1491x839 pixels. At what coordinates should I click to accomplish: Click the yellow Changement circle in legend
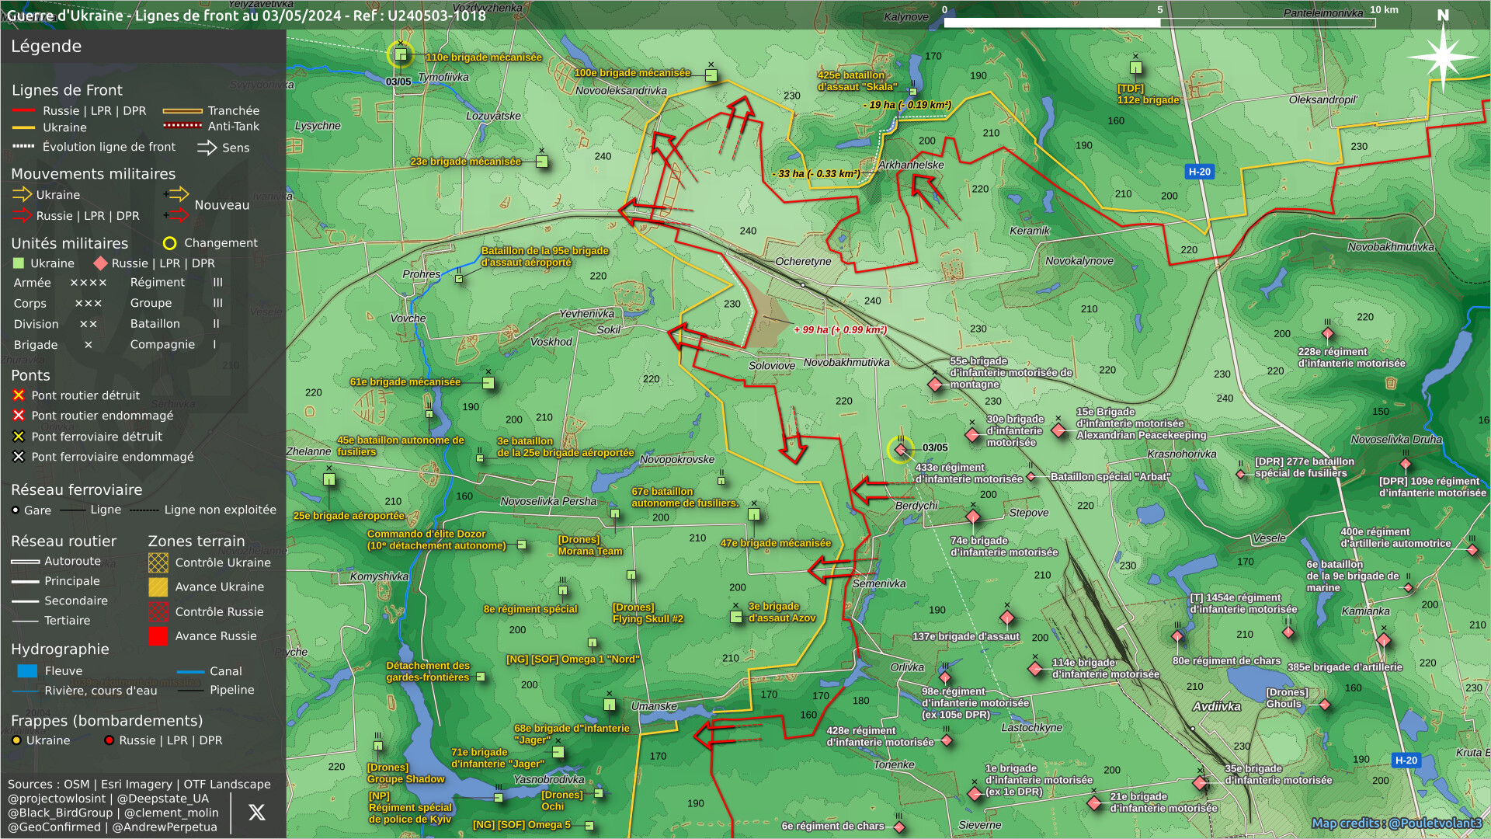[x=169, y=243]
